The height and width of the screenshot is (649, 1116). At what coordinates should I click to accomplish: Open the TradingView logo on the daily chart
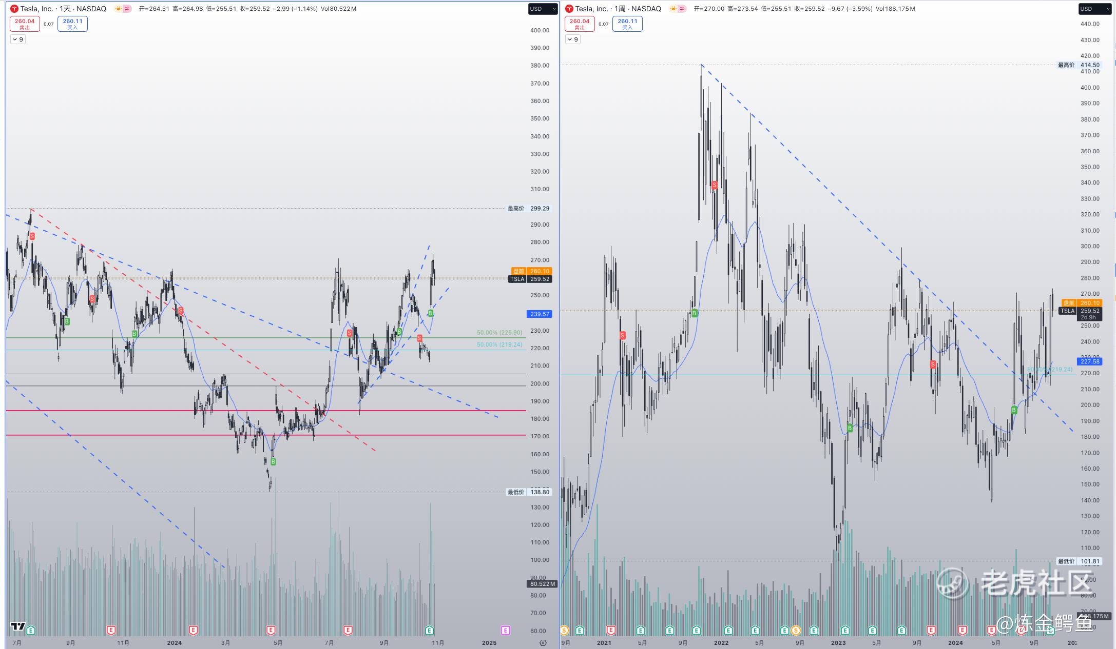pos(18,626)
